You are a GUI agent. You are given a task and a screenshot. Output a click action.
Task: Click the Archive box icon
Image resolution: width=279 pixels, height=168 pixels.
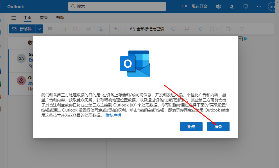tap(64, 29)
